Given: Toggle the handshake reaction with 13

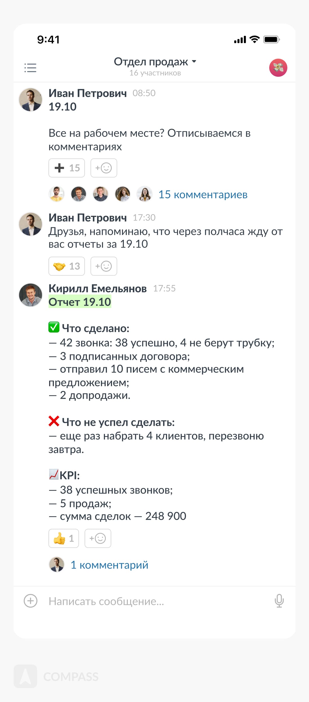Looking at the screenshot, I should tap(67, 266).
